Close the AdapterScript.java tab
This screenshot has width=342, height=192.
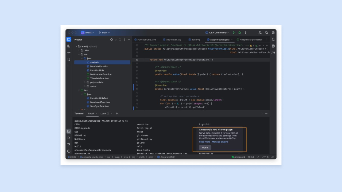pyautogui.click(x=232, y=39)
